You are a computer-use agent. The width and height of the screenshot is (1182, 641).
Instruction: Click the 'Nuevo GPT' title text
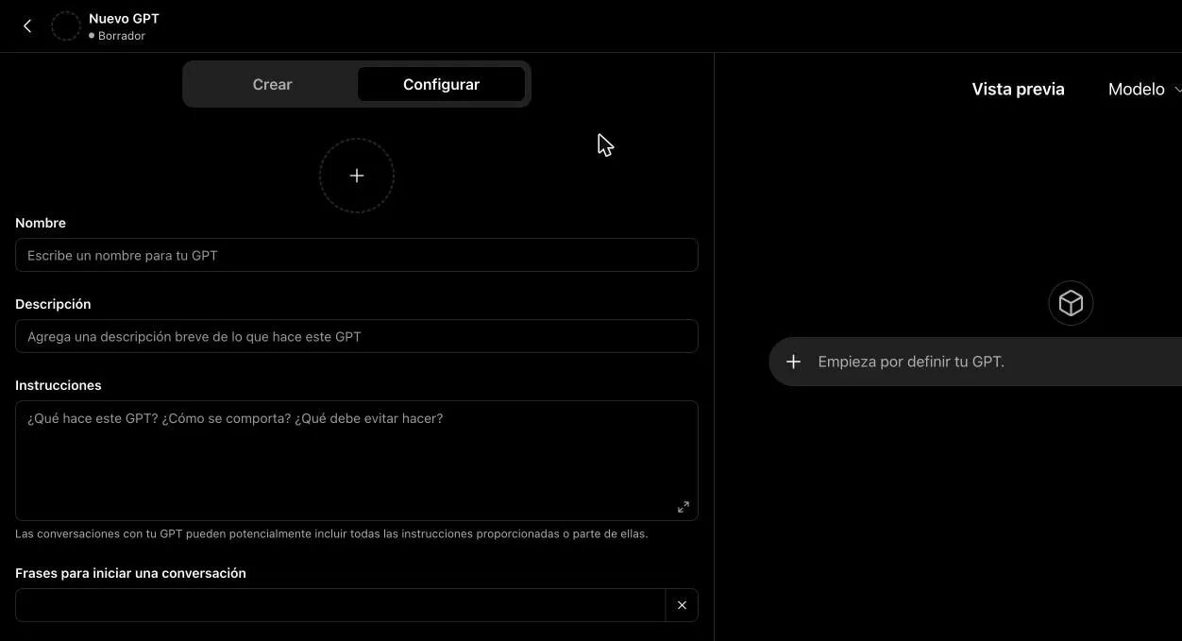pos(124,18)
